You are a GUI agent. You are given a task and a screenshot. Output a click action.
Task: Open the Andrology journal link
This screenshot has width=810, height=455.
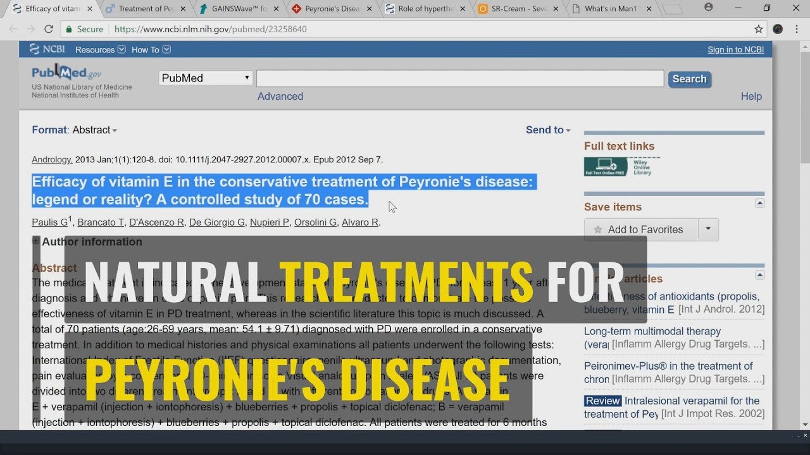[x=52, y=159]
